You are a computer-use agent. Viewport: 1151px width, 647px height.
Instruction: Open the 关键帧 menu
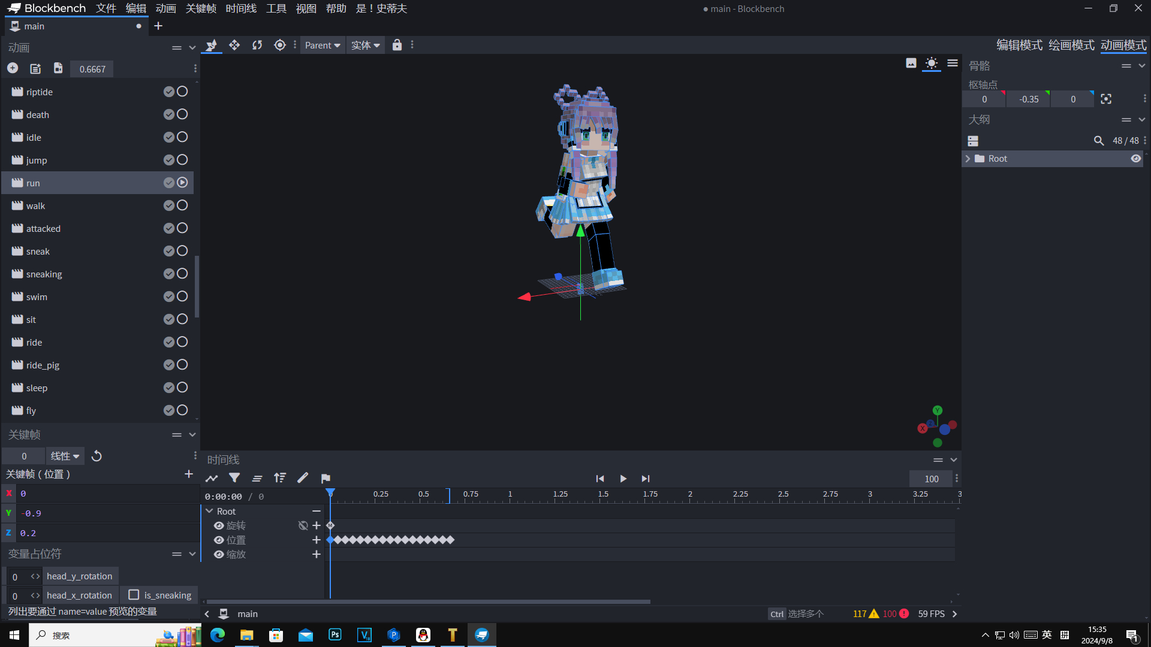click(x=201, y=8)
